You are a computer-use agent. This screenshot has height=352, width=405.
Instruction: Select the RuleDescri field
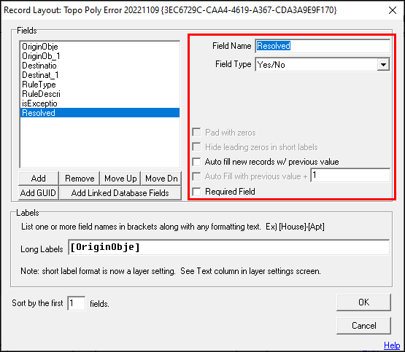[100, 94]
